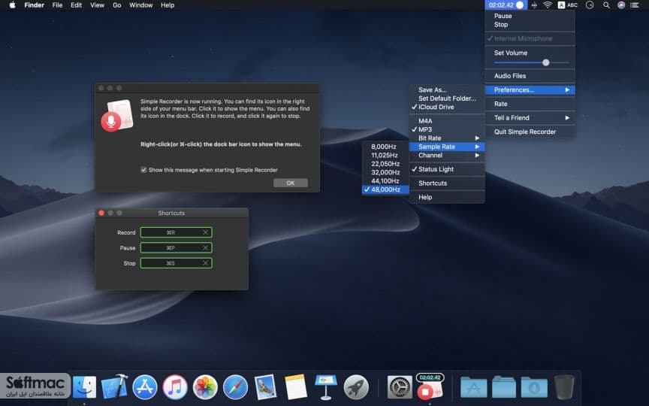
Task: Open Applications folder in dock
Action: [x=473, y=387]
